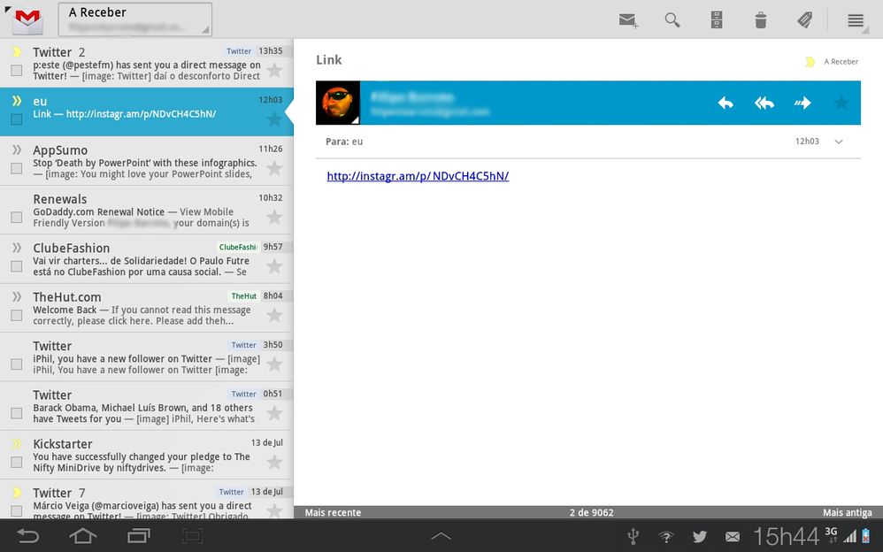Go to the Mais antiga message

pyautogui.click(x=847, y=512)
